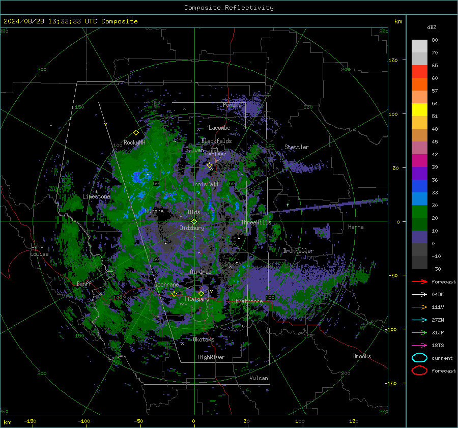The image size is (458, 428).
Task: Click the white cross marker west of Hanna
Action: tap(288, 205)
